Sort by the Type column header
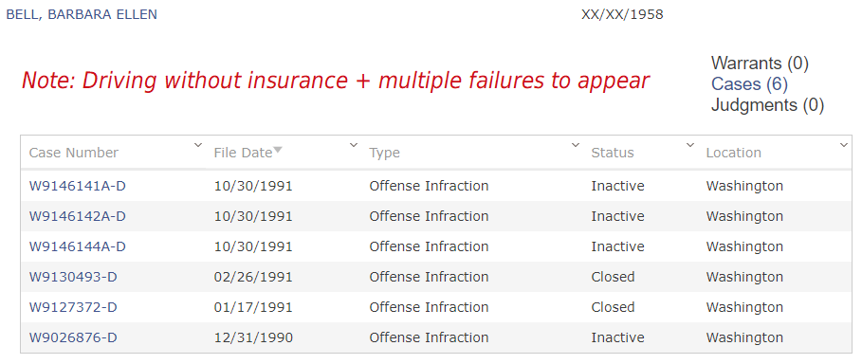 click(384, 153)
